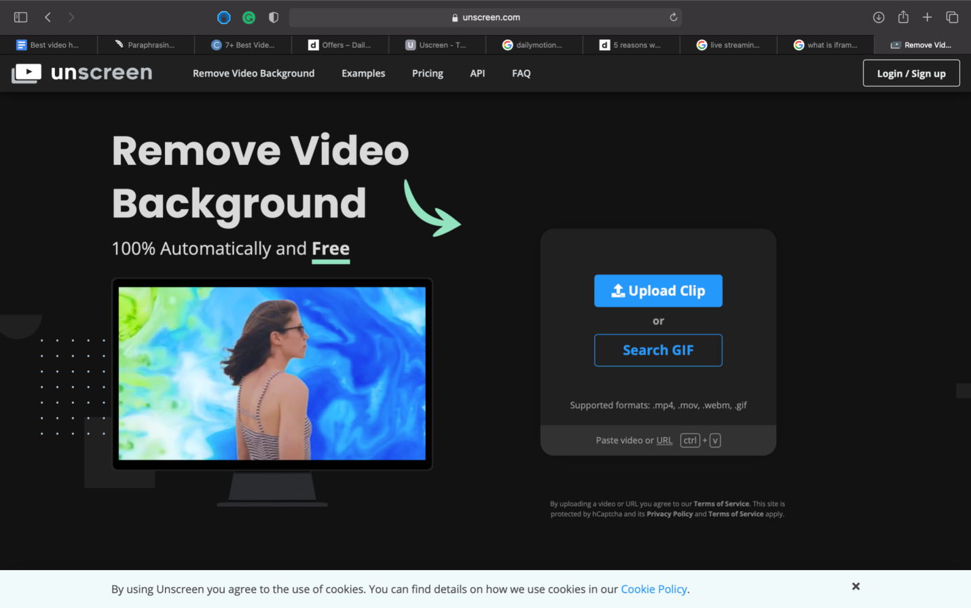Screen dimensions: 971x608
Task: Switch to the '5 reasons w...' tab
Action: 631,45
